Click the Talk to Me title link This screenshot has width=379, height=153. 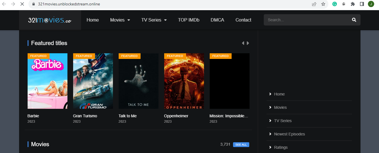[x=127, y=116]
